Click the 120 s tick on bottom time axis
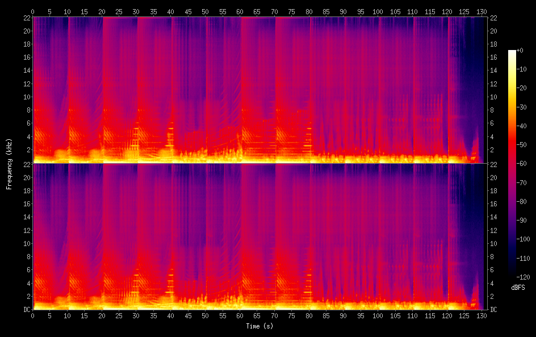The image size is (536, 337). pos(447,315)
